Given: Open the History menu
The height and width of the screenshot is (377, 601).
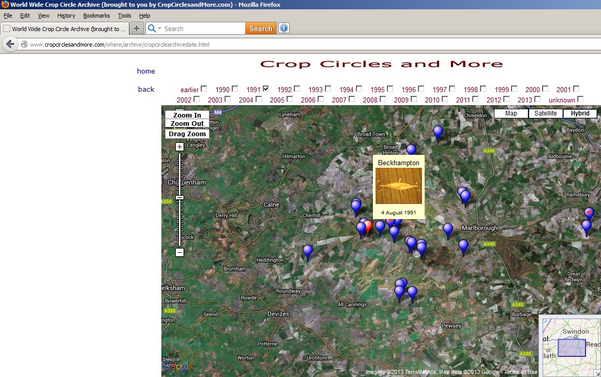Looking at the screenshot, I should pyautogui.click(x=66, y=16).
